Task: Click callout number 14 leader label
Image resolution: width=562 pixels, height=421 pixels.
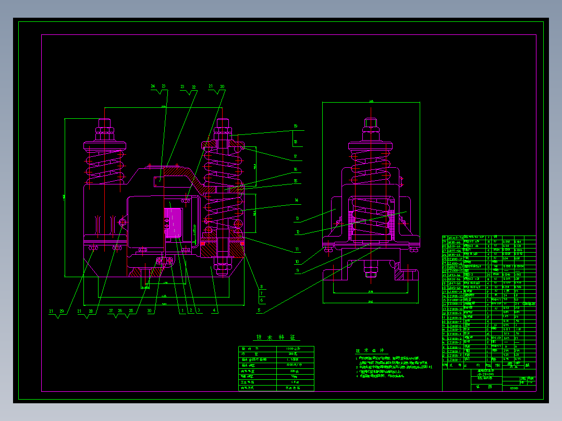Action: (x=297, y=200)
